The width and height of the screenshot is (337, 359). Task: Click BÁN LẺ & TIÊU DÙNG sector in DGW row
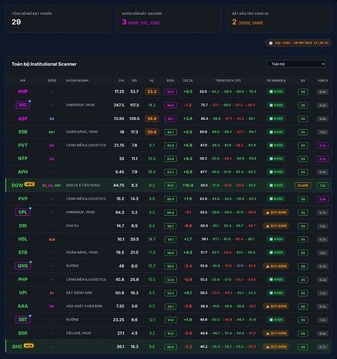point(83,185)
